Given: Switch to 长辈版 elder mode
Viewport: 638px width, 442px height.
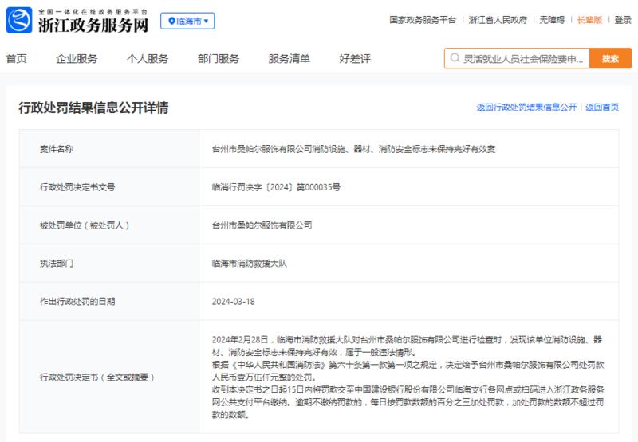Looking at the screenshot, I should click(589, 20).
